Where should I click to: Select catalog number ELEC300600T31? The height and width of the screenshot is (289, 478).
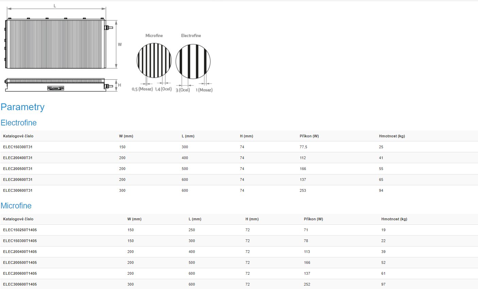18,190
